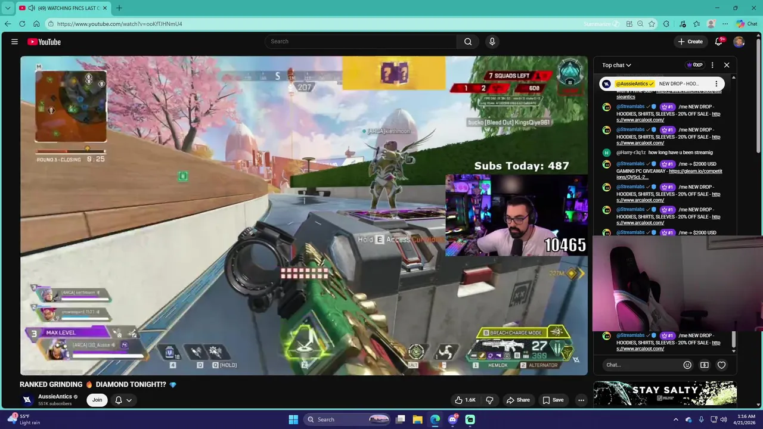
Task: Save video to playlist
Action: (x=553, y=400)
